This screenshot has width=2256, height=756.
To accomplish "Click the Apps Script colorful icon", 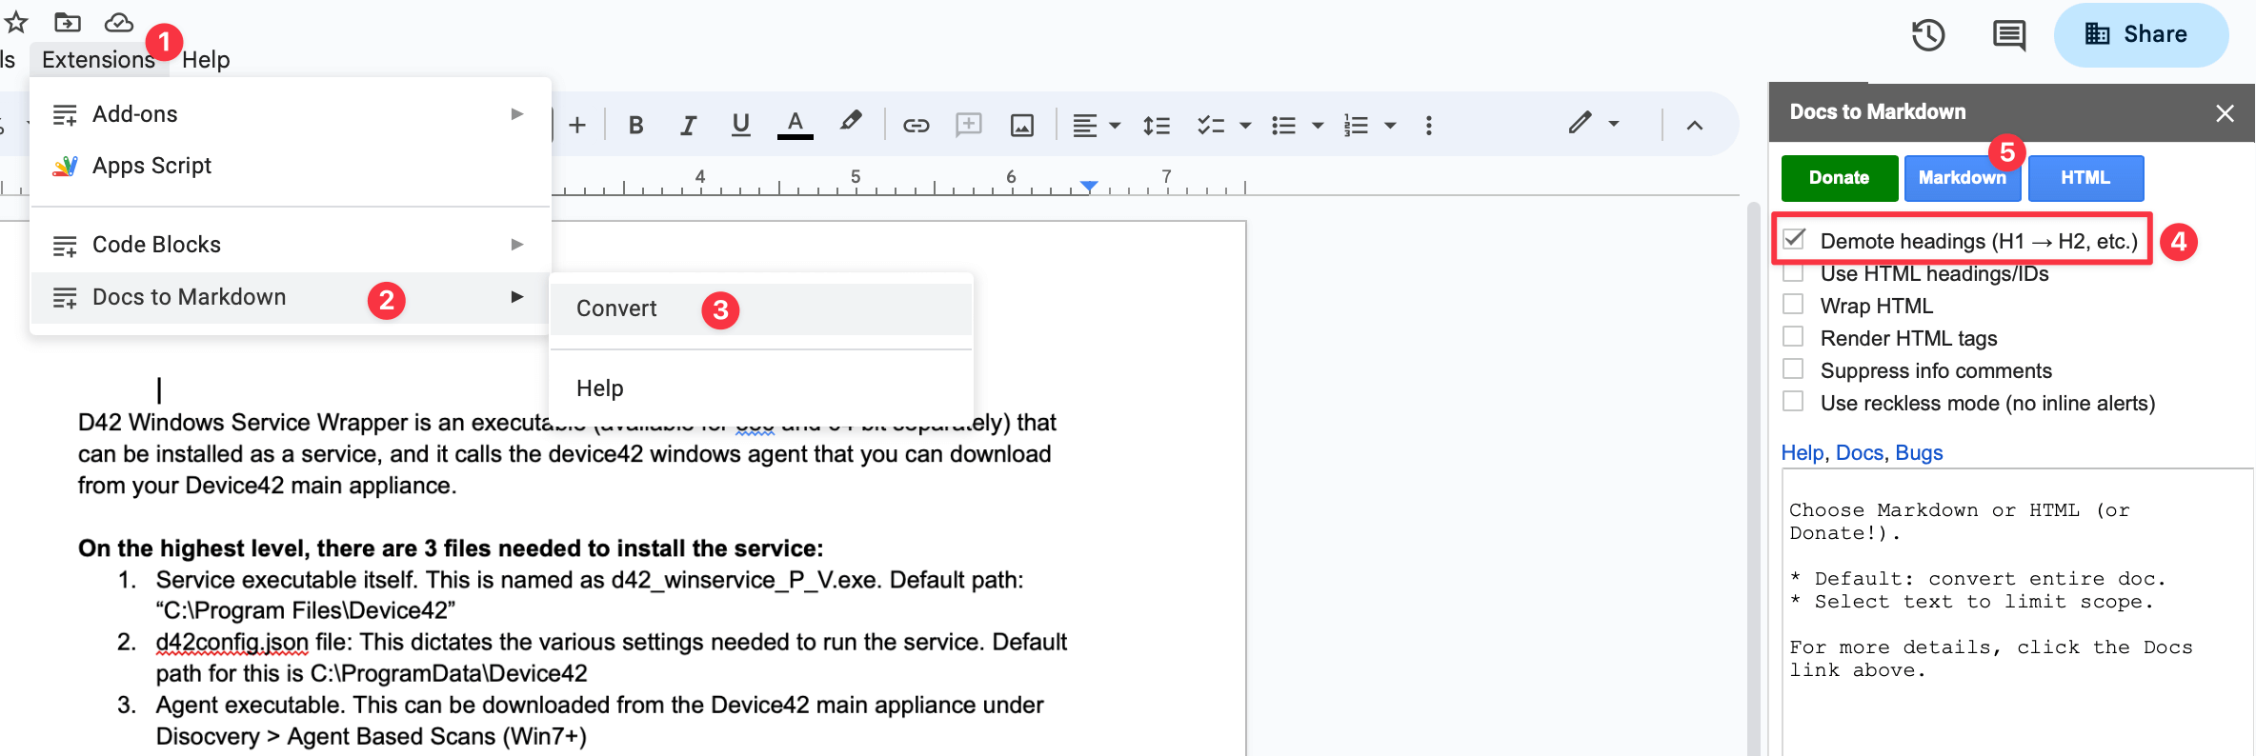I will click(65, 167).
